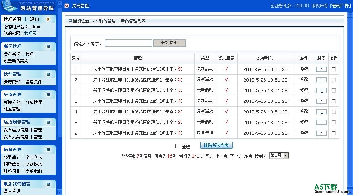This screenshot has height=195, width=353.
Task: Collapse the 新闻管理 panel icon
Action: tap(48, 46)
